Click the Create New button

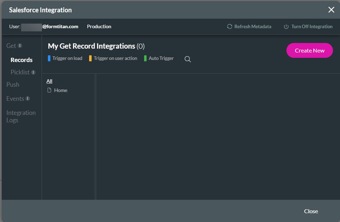[309, 50]
